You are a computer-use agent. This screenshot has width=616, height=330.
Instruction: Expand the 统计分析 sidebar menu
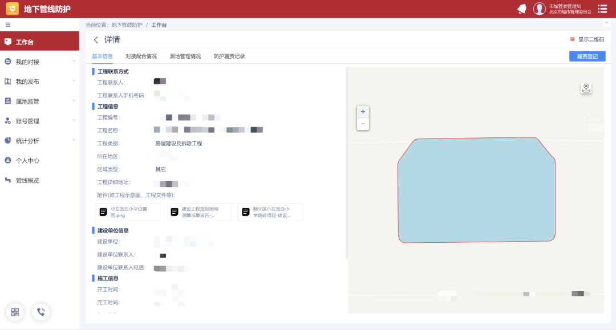click(x=39, y=141)
